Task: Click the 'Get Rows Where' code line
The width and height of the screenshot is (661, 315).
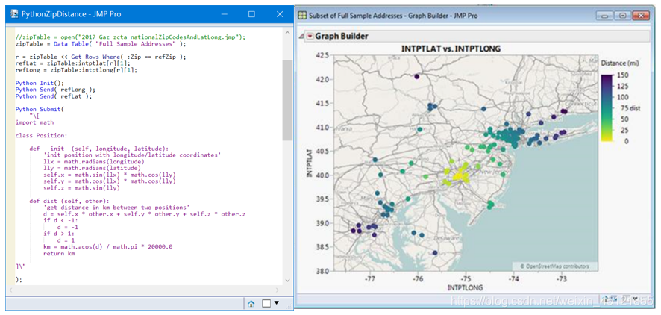Action: tap(100, 57)
